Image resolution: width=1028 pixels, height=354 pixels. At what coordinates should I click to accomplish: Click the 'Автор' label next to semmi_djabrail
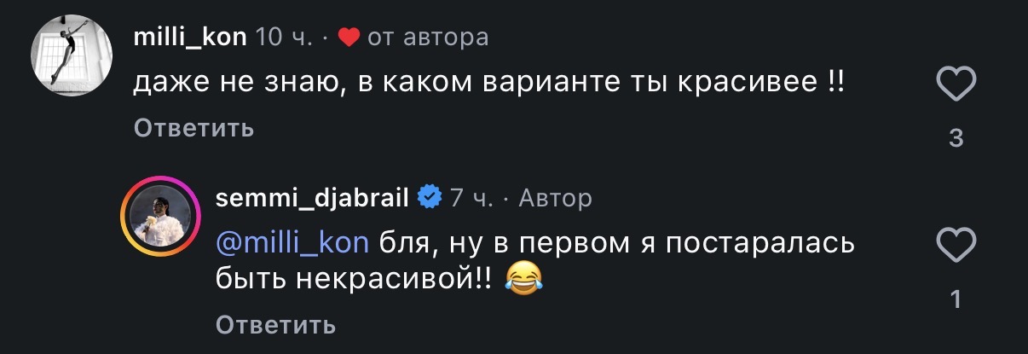tap(555, 199)
